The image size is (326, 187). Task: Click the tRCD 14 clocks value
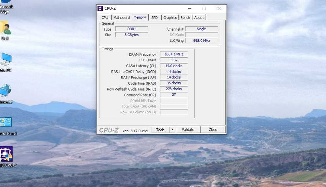click(x=174, y=72)
